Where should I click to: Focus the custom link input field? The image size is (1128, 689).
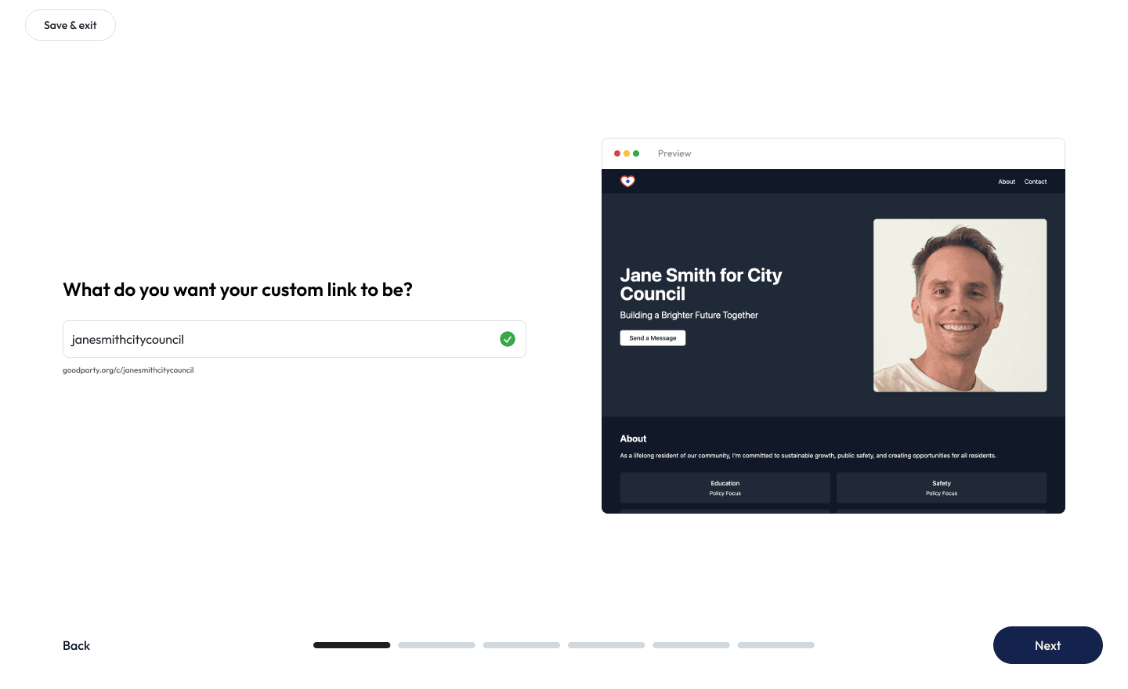pyautogui.click(x=278, y=339)
